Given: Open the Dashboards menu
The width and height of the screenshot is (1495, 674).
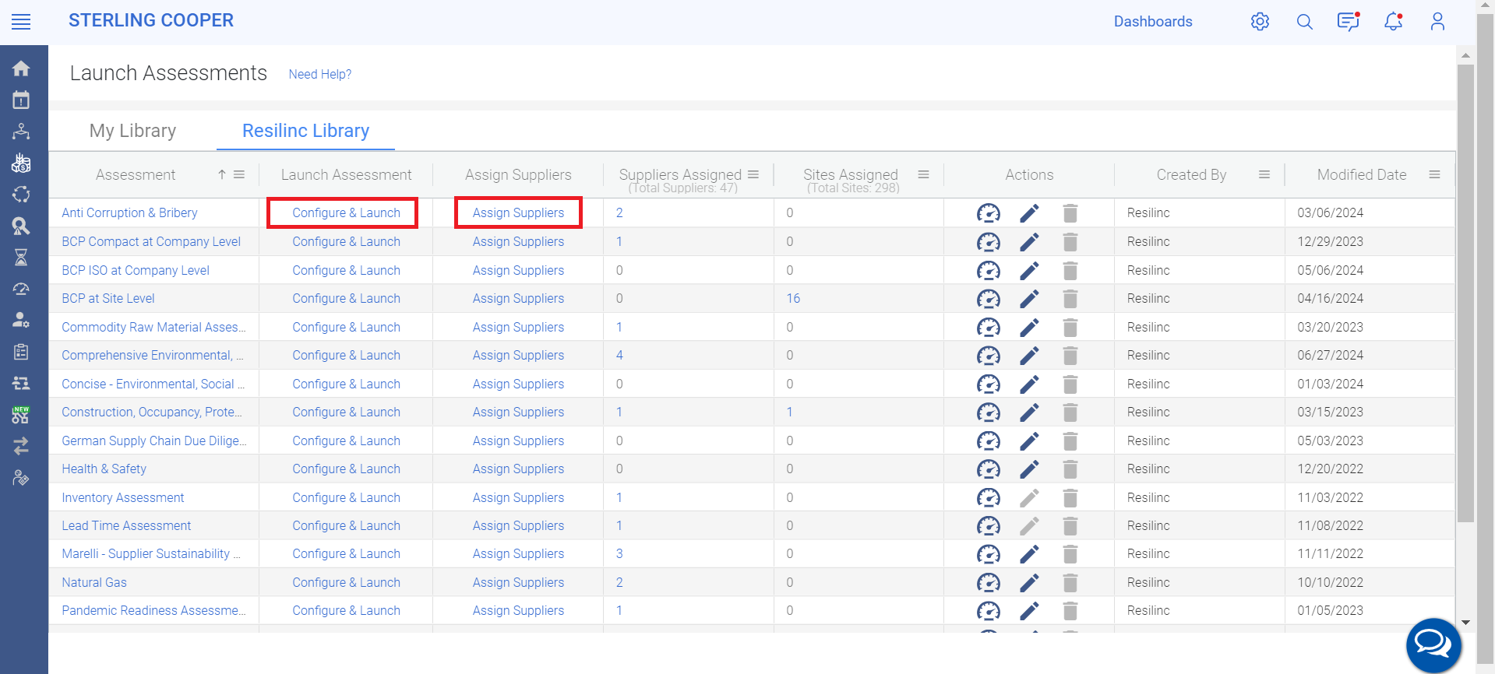Looking at the screenshot, I should [1153, 22].
